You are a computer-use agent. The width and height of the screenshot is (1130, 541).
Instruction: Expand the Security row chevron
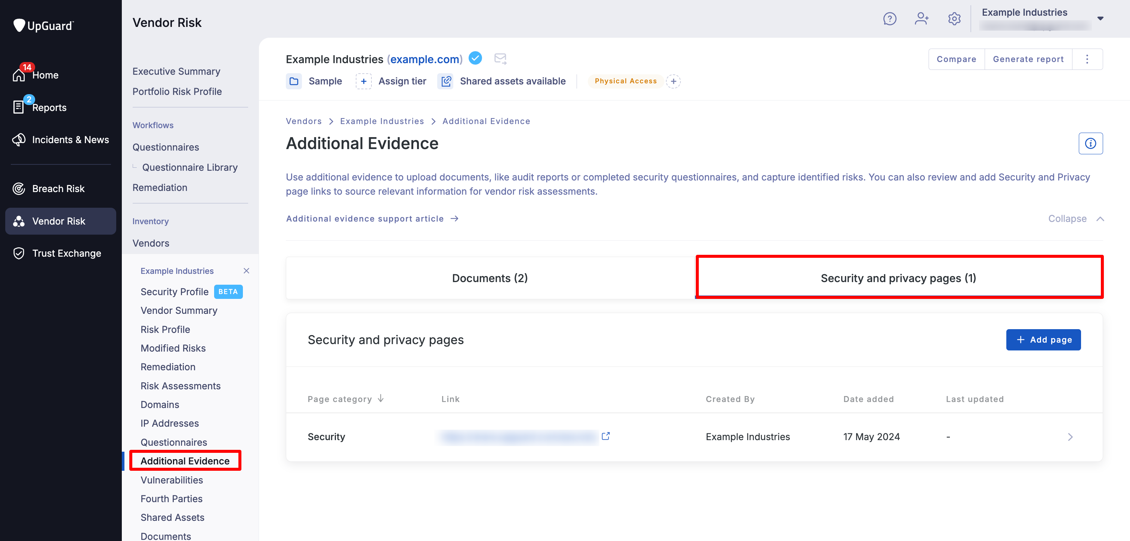1070,436
